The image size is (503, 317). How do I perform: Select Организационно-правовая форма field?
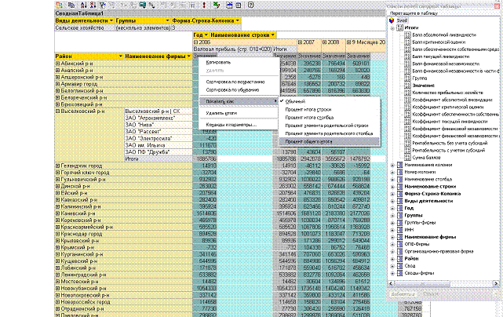coord(439,252)
